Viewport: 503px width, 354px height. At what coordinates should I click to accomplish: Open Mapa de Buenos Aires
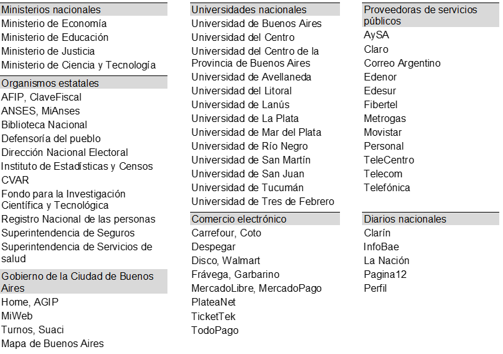[52, 344]
